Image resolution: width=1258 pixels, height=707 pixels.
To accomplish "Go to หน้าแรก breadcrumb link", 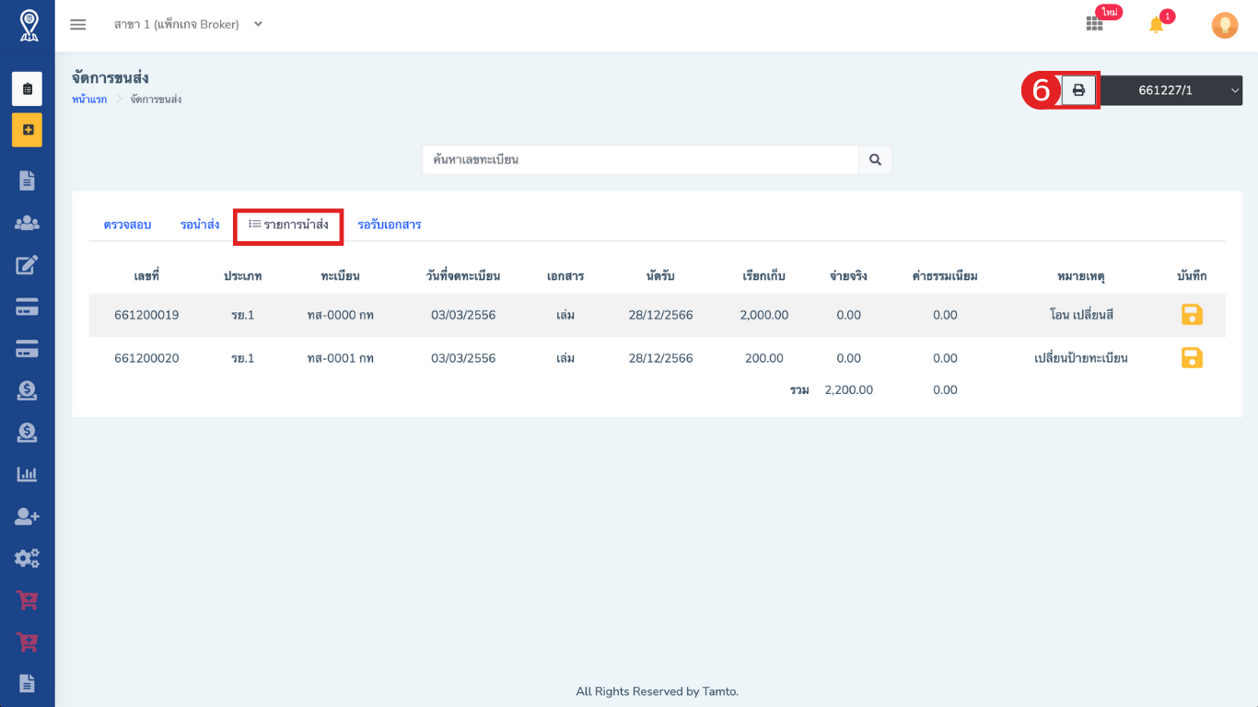I will (89, 99).
